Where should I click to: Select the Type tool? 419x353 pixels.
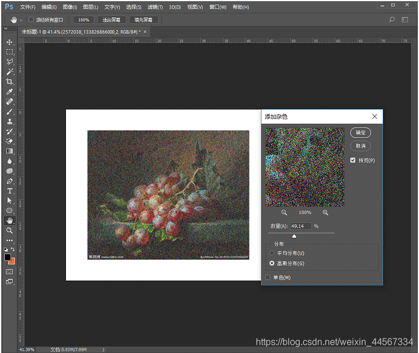tap(9, 191)
